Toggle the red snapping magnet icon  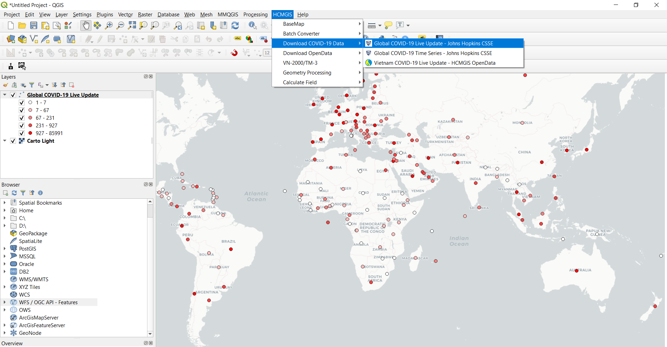[234, 53]
